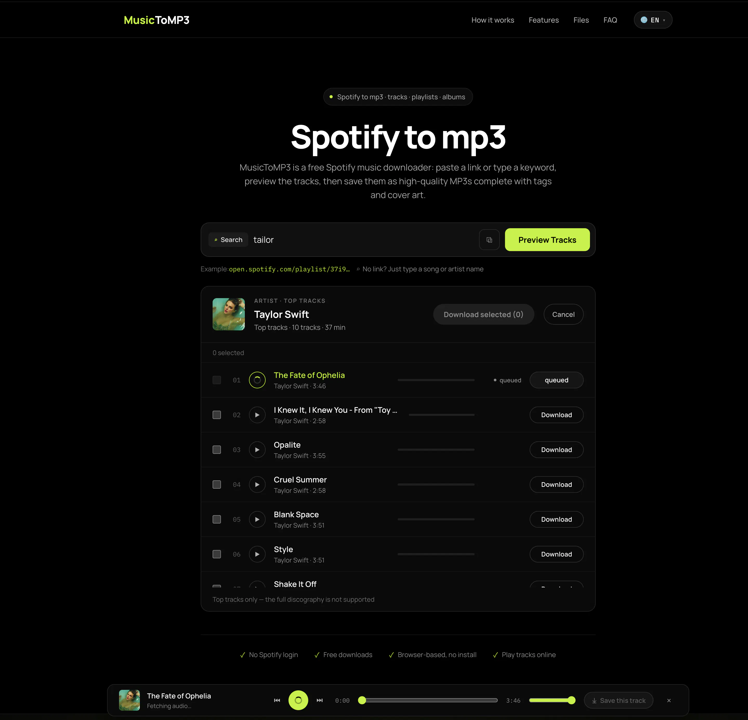
Task: Click 'Browser-based, no install' feature text
Action: (437, 655)
